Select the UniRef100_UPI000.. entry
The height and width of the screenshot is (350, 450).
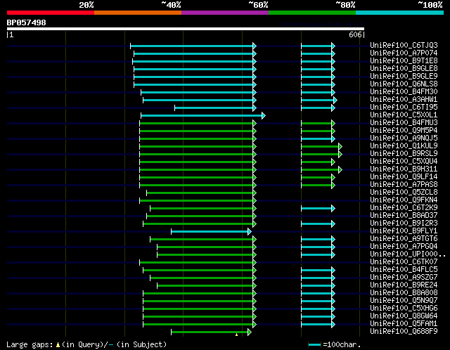pos(408,254)
